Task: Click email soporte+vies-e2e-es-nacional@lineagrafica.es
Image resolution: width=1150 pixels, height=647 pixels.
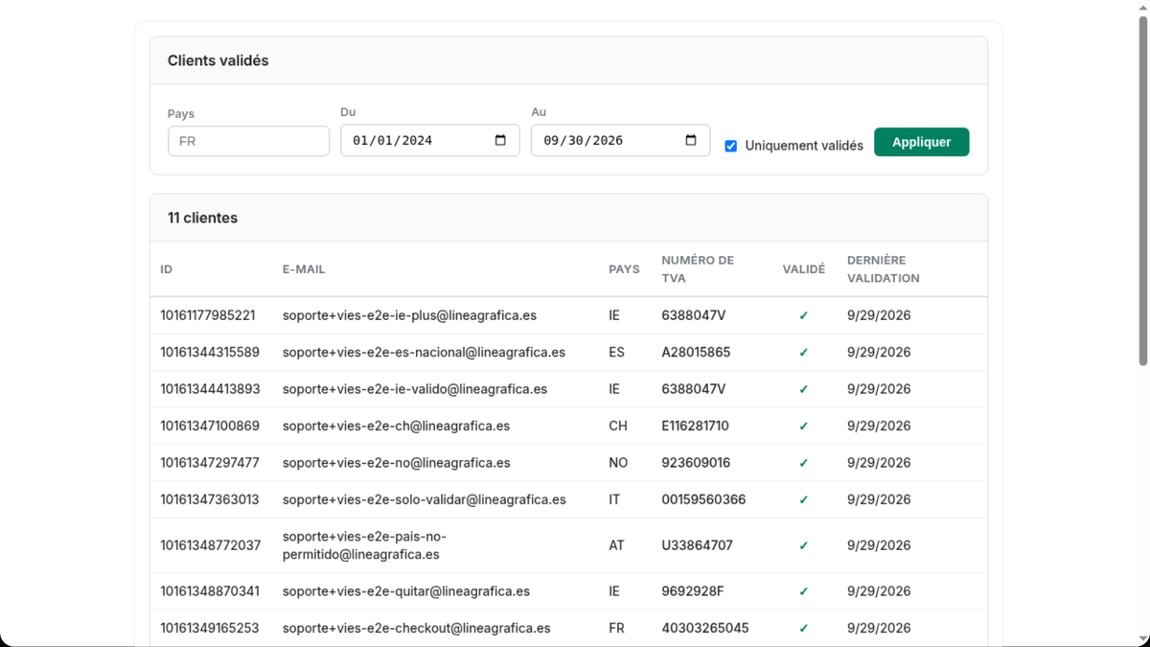Action: 424,352
